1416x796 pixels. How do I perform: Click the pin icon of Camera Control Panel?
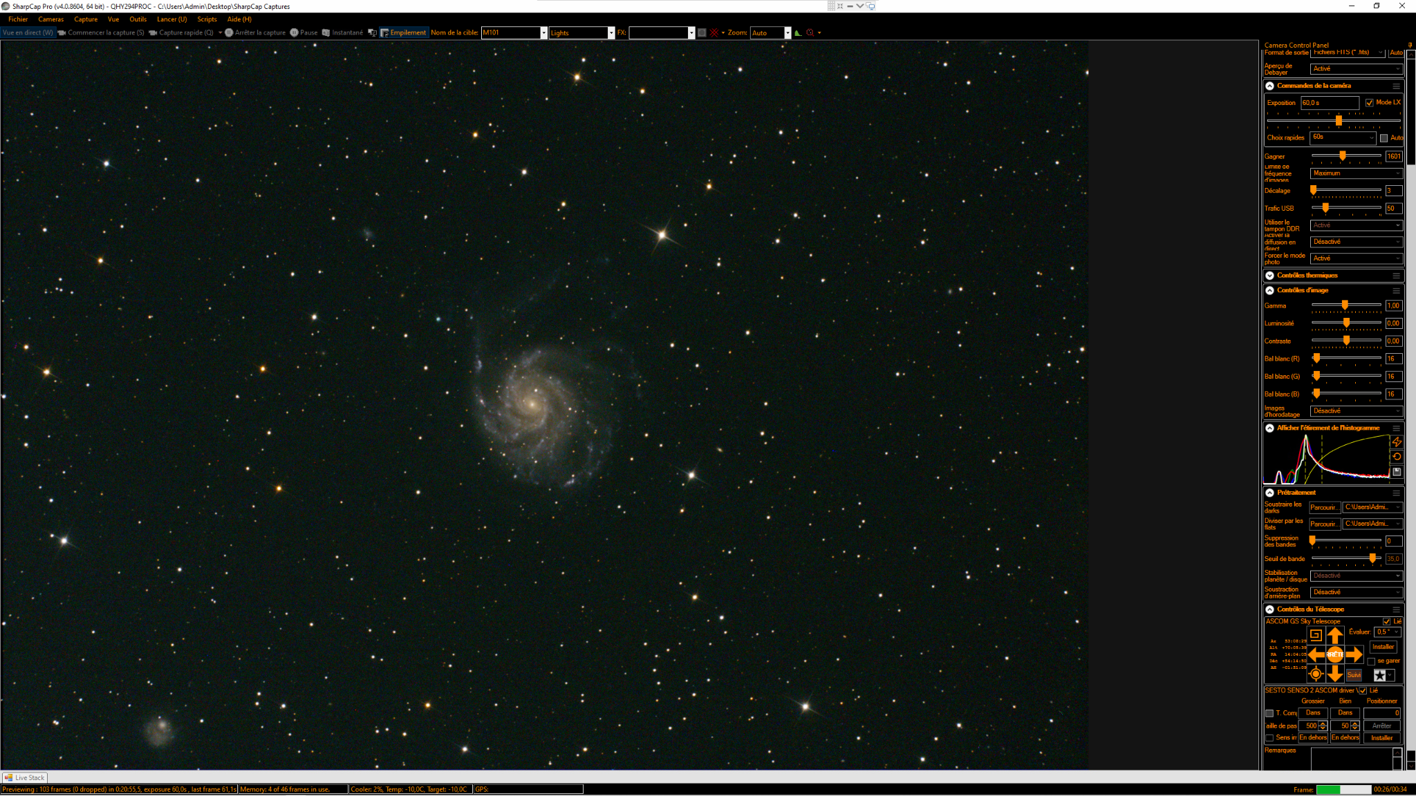(x=1410, y=45)
